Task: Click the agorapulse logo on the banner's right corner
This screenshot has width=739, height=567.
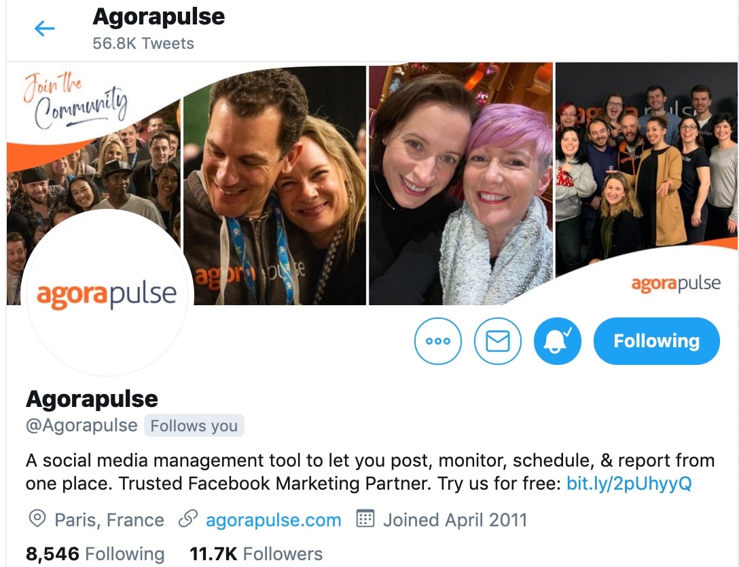Action: 676,284
